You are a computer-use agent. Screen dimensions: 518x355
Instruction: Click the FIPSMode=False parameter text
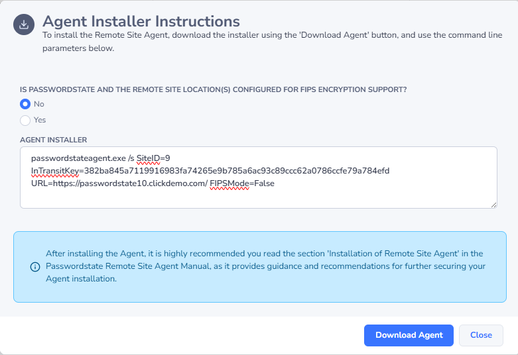pyautogui.click(x=242, y=183)
